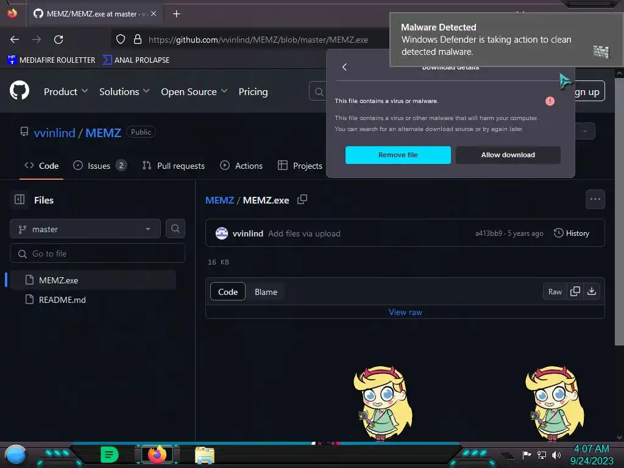
Task: Close the MEMZ/MEMZ.exe tab
Action: click(154, 13)
